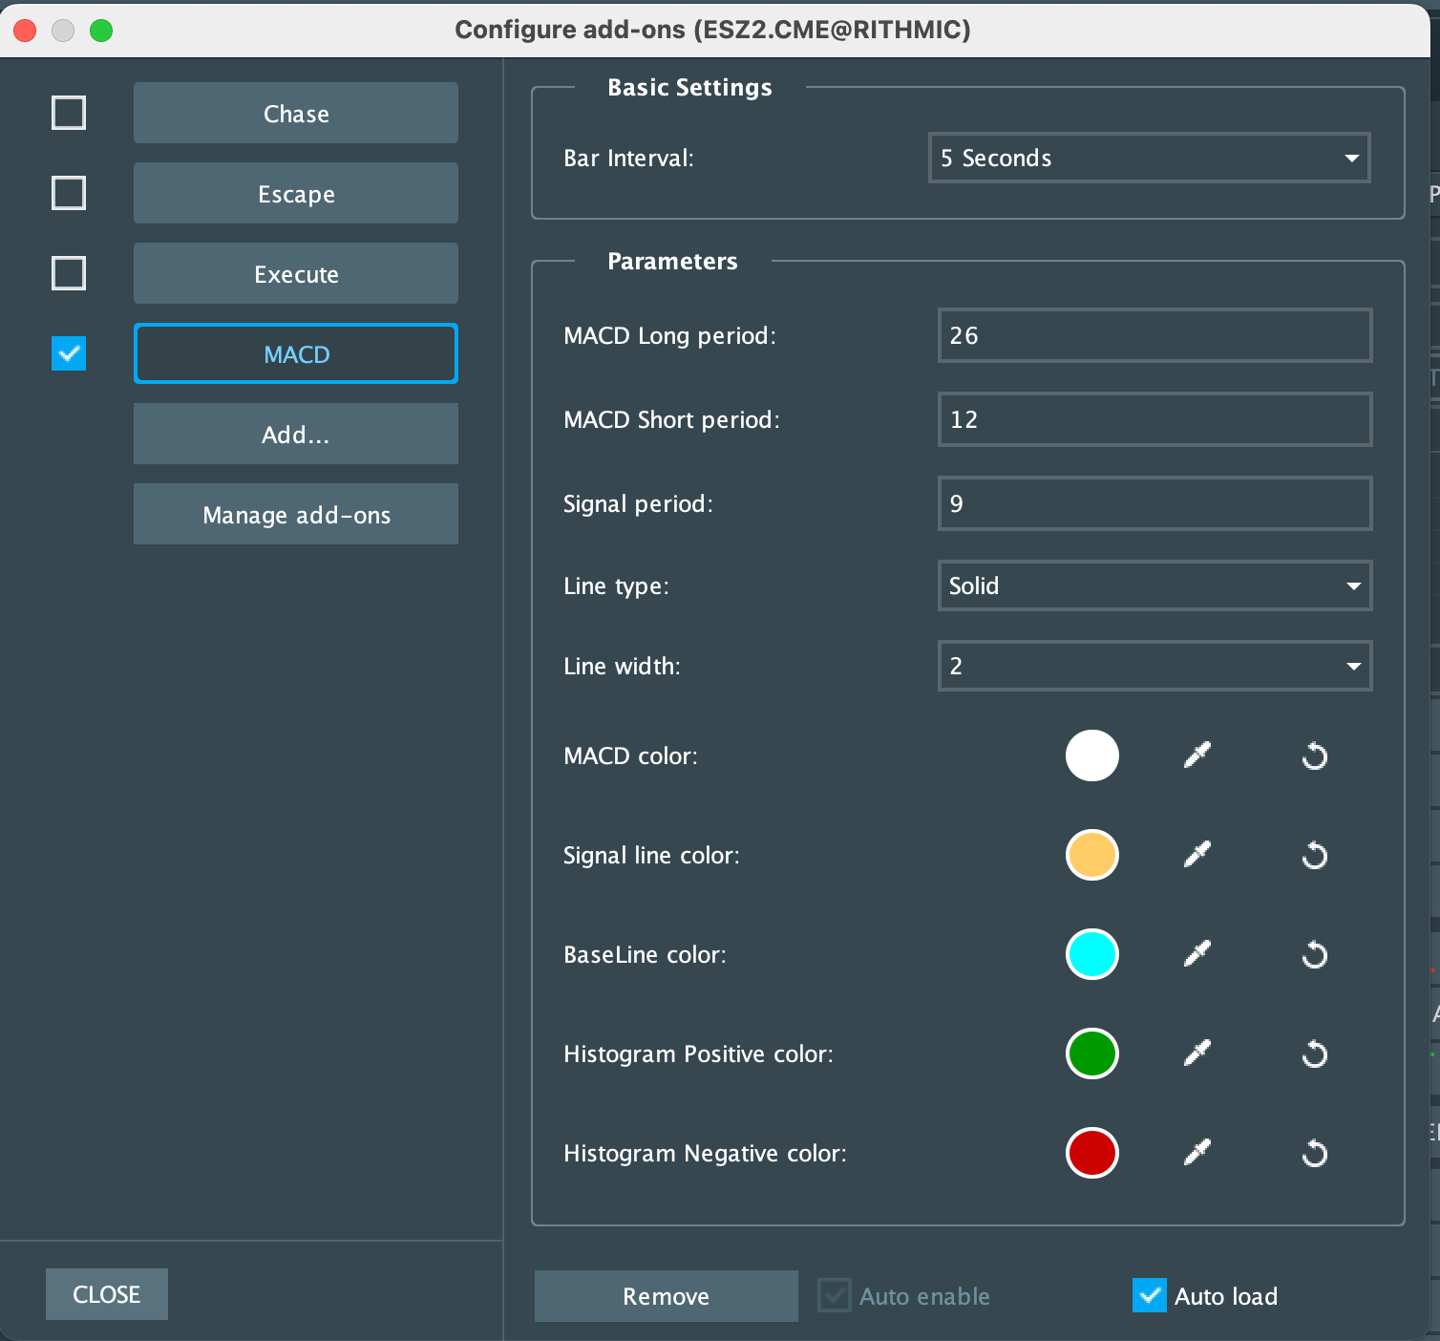
Task: Click eyedropper for Histogram Positive color
Action: [x=1197, y=1054]
